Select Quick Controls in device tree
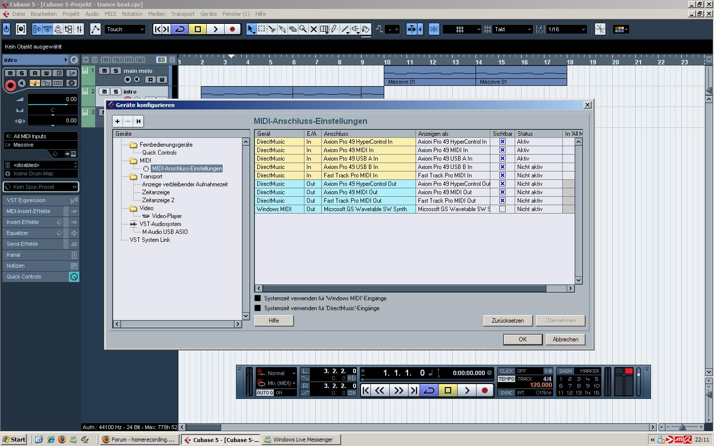This screenshot has width=714, height=446. (159, 153)
